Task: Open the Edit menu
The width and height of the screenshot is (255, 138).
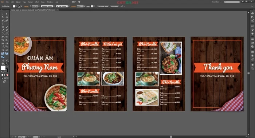Action: coord(12,2)
